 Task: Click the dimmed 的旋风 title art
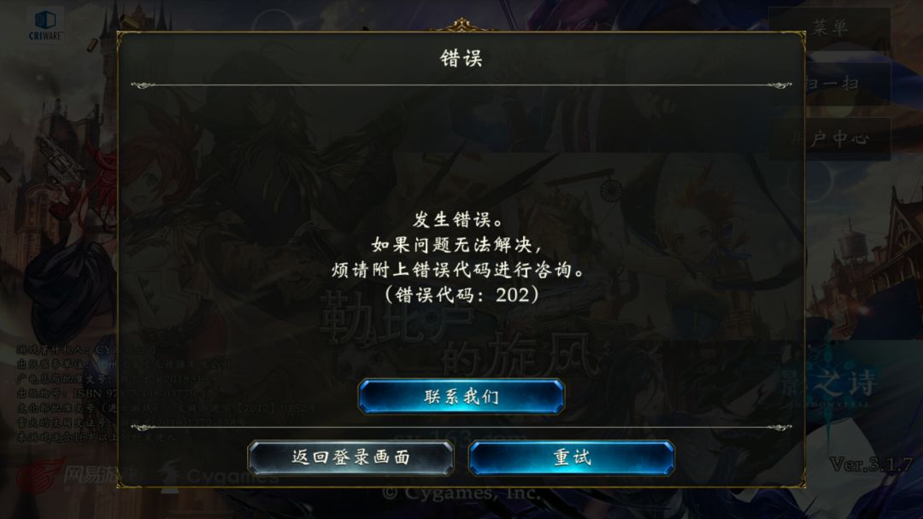[518, 356]
